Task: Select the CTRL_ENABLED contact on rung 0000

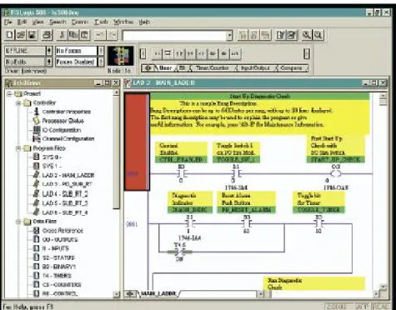Action: tap(182, 174)
